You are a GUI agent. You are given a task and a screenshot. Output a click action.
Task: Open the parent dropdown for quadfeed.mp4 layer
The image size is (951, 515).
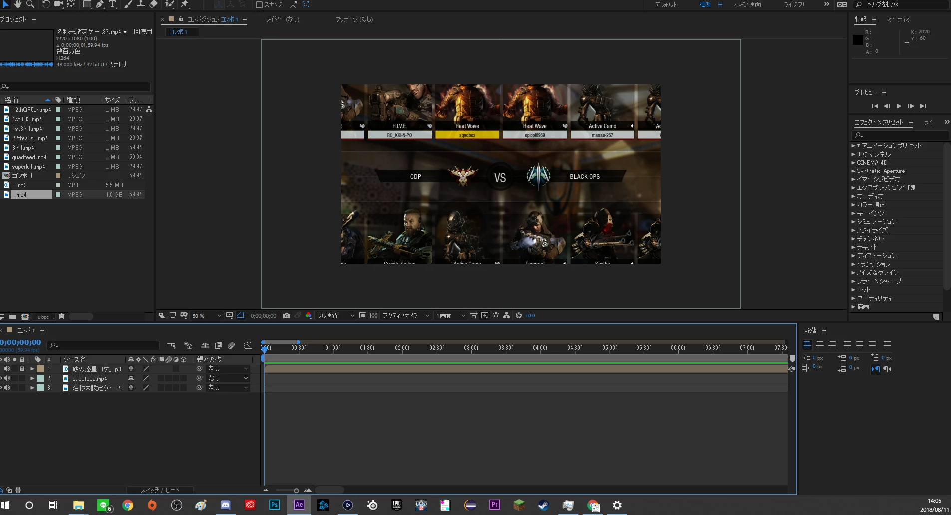click(x=228, y=378)
